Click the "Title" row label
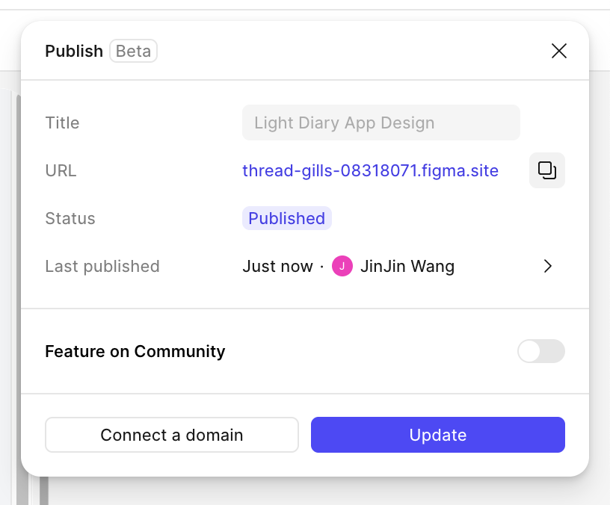The image size is (610, 505). coord(62,123)
